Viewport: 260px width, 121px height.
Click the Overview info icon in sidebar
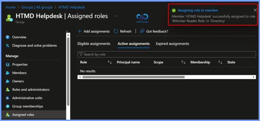[x=8, y=37]
